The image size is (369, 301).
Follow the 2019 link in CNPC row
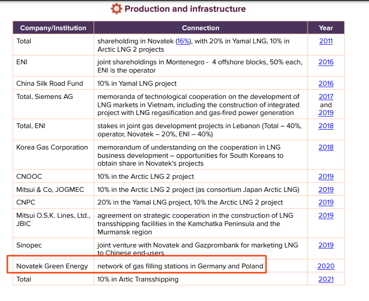pyautogui.click(x=326, y=202)
